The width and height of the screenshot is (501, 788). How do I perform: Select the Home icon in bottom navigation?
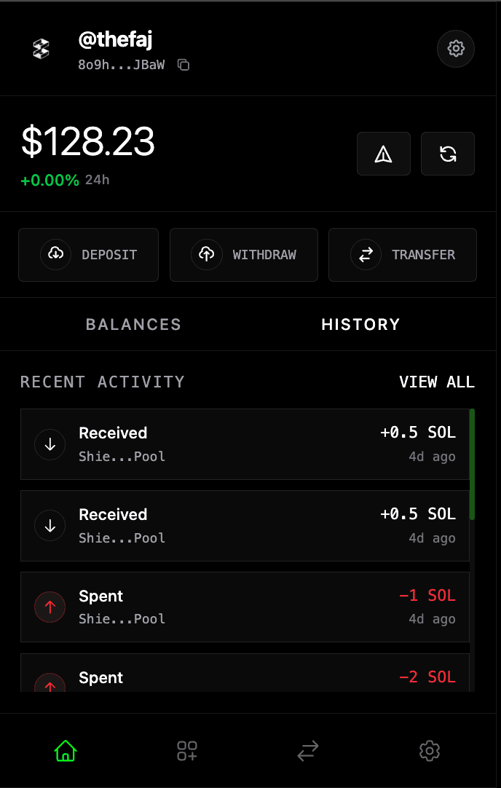[x=65, y=750]
